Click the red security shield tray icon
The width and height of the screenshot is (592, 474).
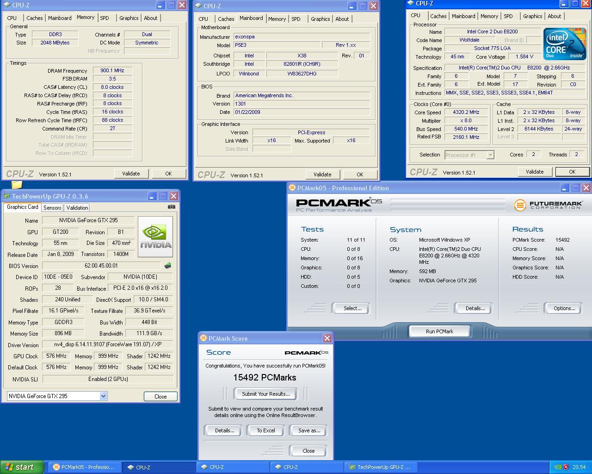tap(566, 467)
